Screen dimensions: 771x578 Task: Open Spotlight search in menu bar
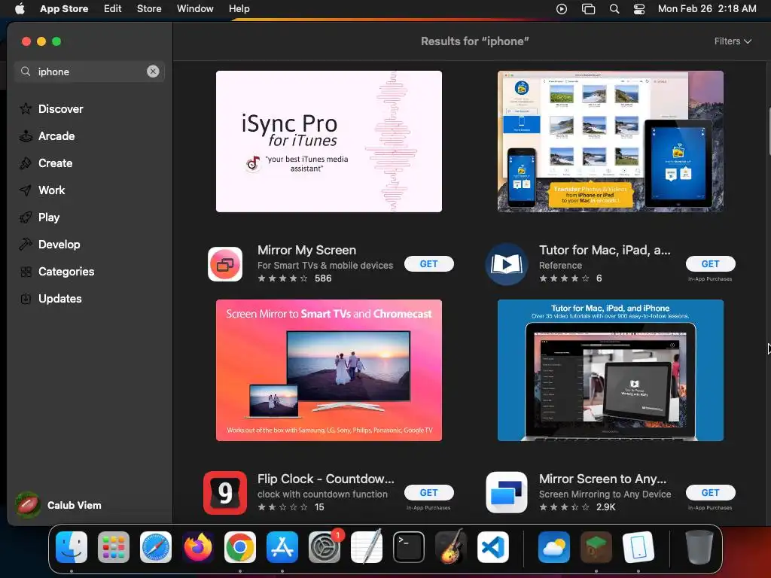click(x=614, y=9)
